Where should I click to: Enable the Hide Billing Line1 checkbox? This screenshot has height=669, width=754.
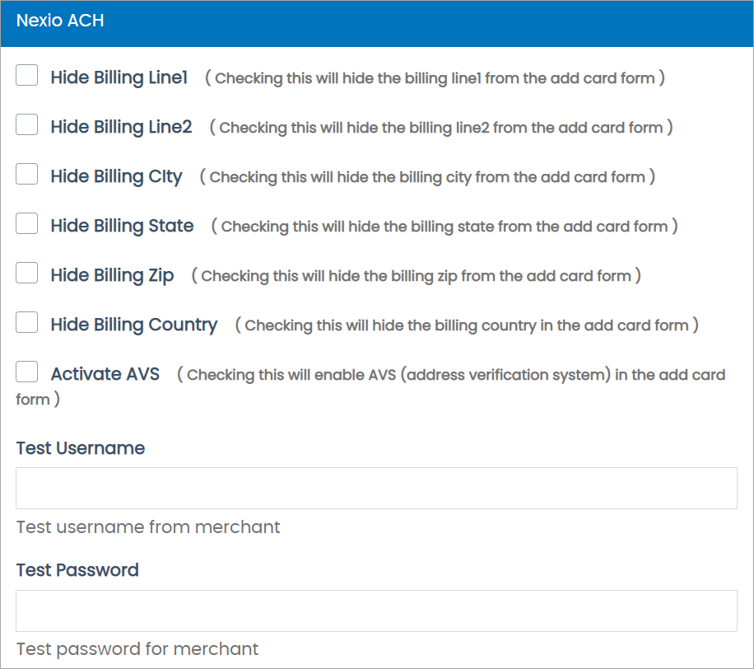pyautogui.click(x=26, y=75)
